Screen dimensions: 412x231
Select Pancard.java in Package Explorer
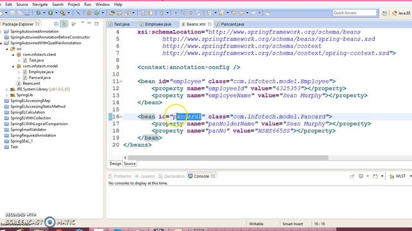click(x=40, y=78)
